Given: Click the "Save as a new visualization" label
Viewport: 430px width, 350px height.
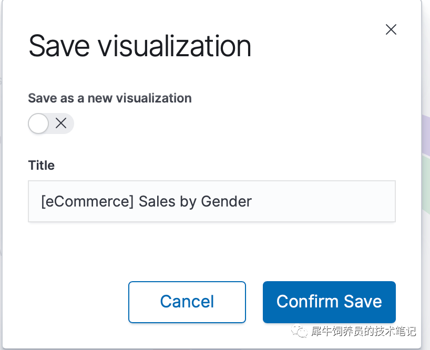Looking at the screenshot, I should [x=109, y=98].
